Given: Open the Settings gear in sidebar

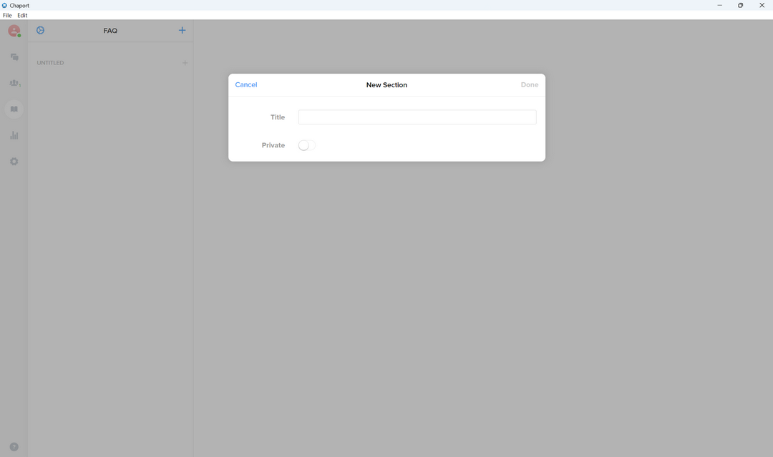Looking at the screenshot, I should [14, 162].
